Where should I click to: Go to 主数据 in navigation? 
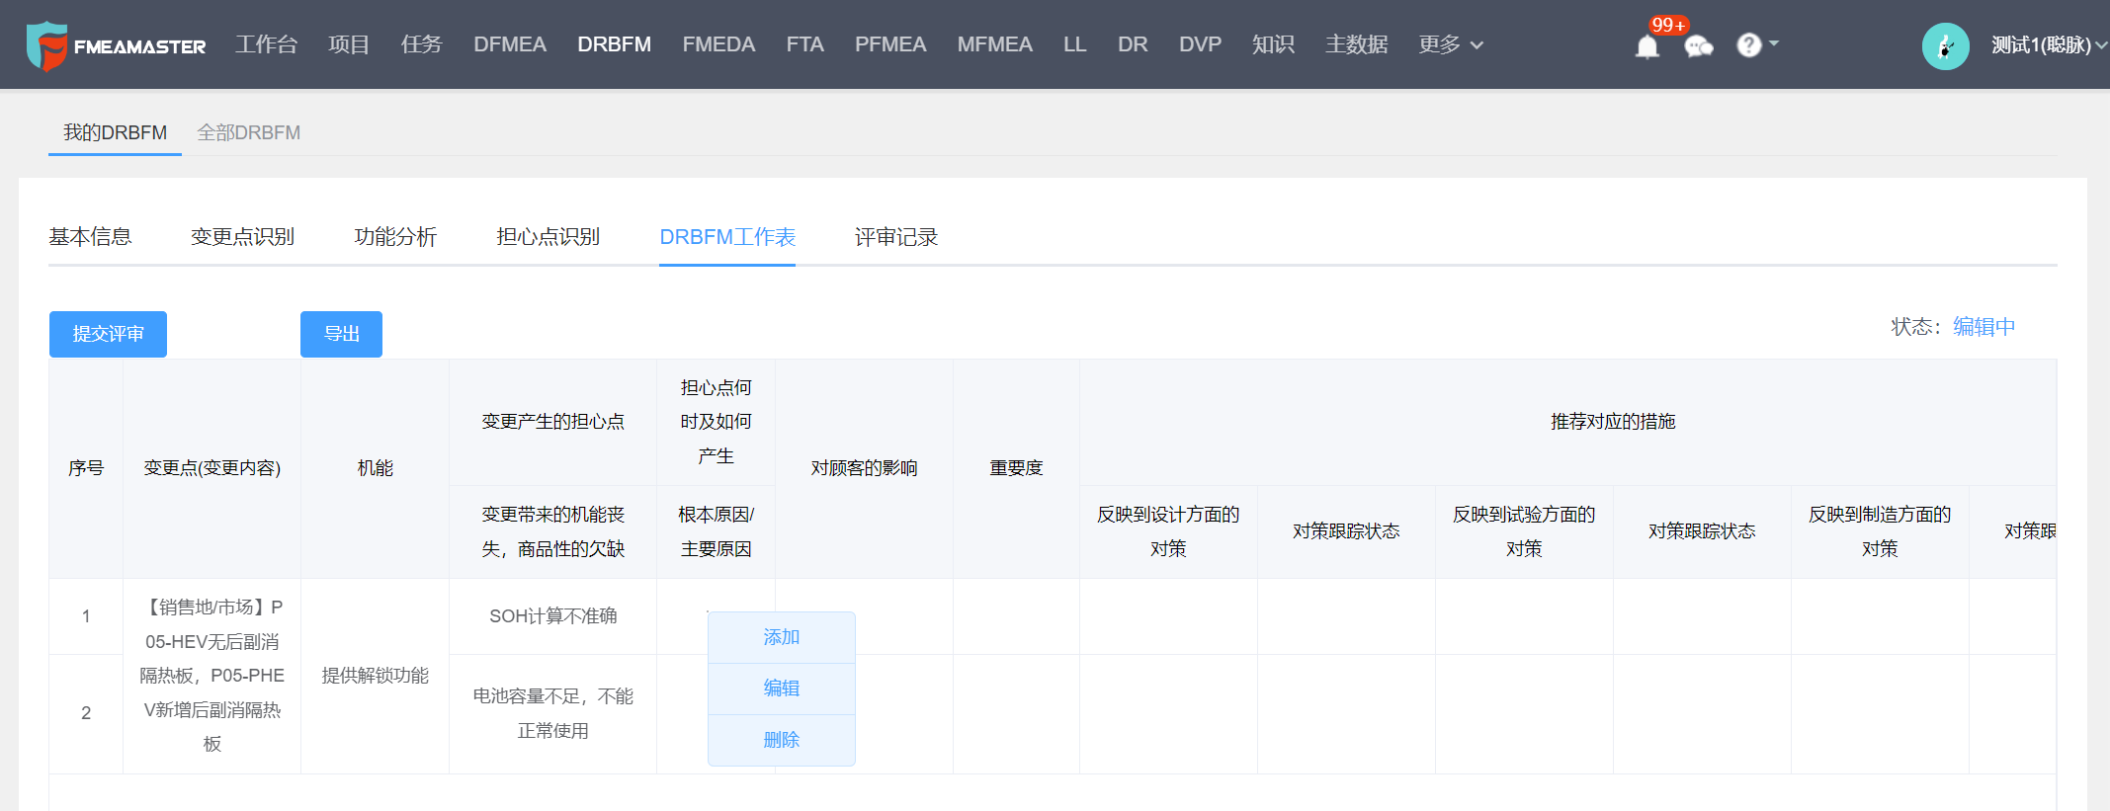1356,44
